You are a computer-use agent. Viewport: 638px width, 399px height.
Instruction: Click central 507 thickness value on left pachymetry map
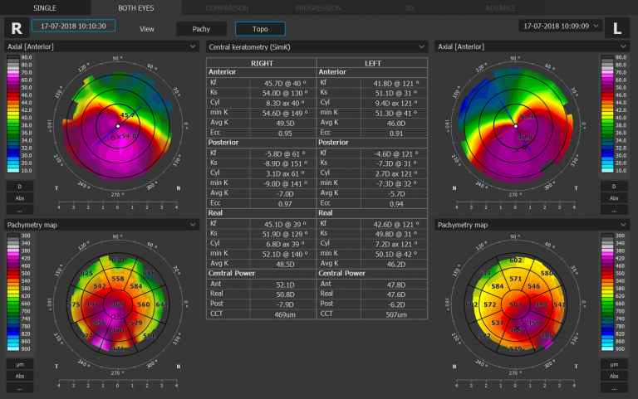(x=516, y=304)
